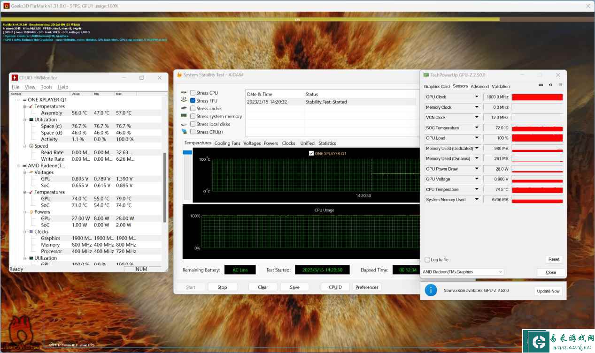The image size is (595, 353).
Task: Click the HWMonitor vertical scrollbar thumb
Action: coord(164,188)
